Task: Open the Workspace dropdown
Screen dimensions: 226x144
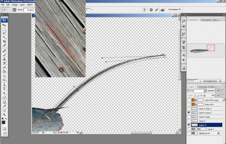Action: (x=174, y=9)
